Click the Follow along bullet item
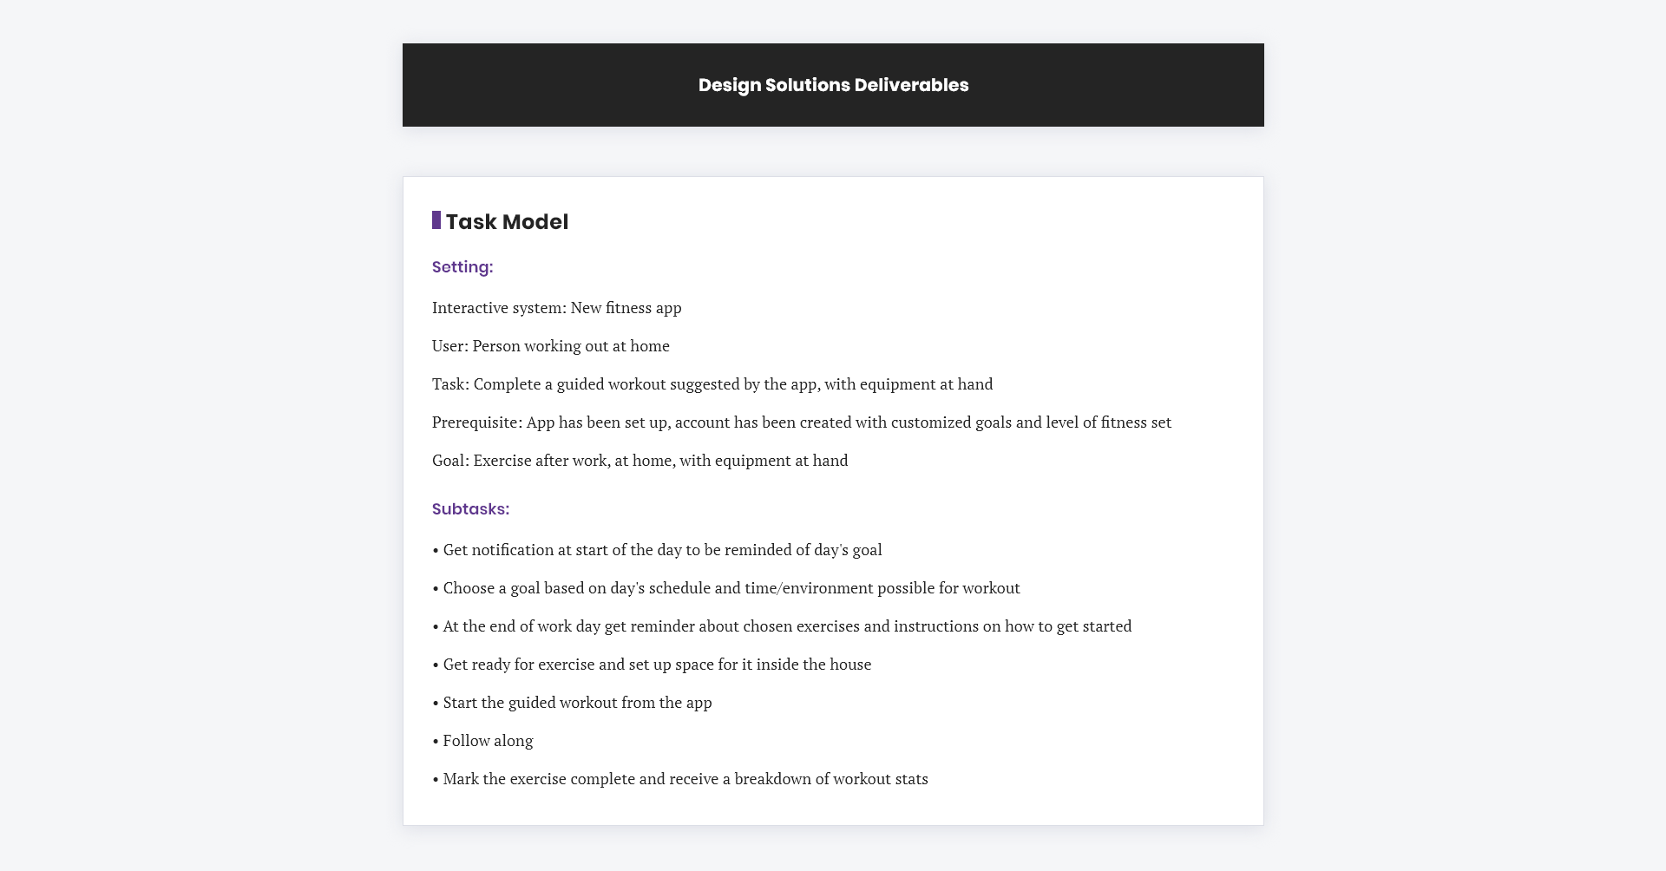The height and width of the screenshot is (871, 1666). point(482,741)
